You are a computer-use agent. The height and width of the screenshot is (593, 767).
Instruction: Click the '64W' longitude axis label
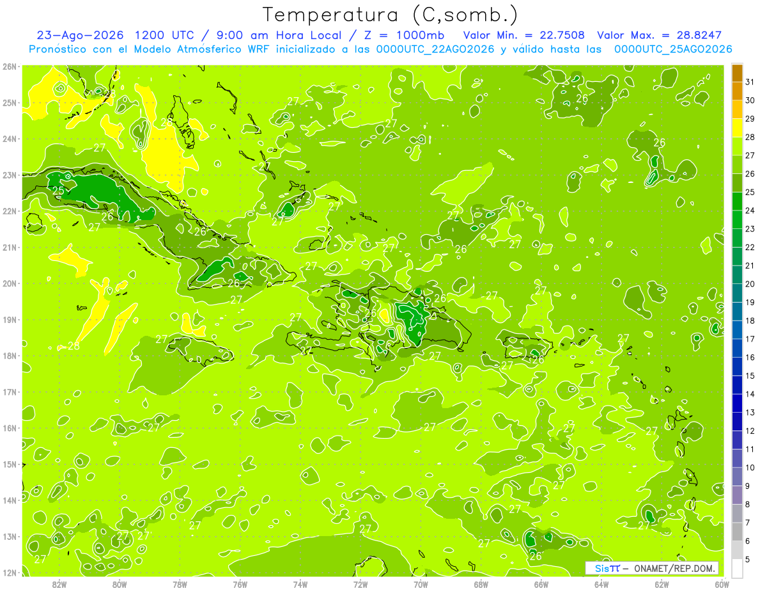tap(601, 584)
